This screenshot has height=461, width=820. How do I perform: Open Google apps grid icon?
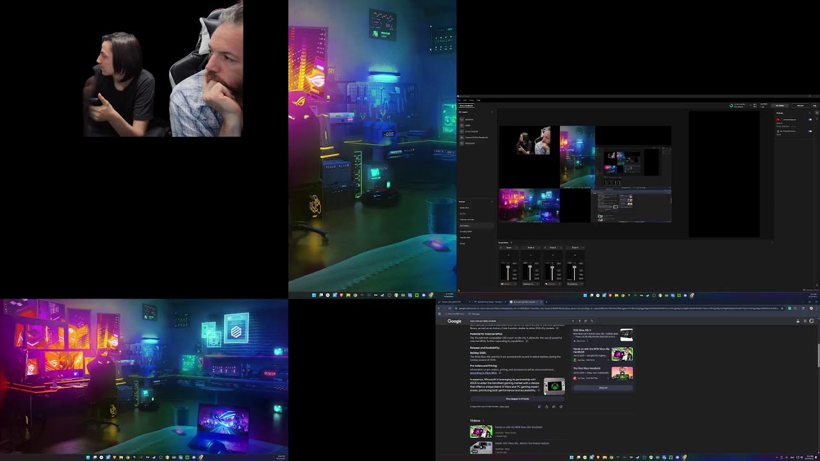[805, 321]
